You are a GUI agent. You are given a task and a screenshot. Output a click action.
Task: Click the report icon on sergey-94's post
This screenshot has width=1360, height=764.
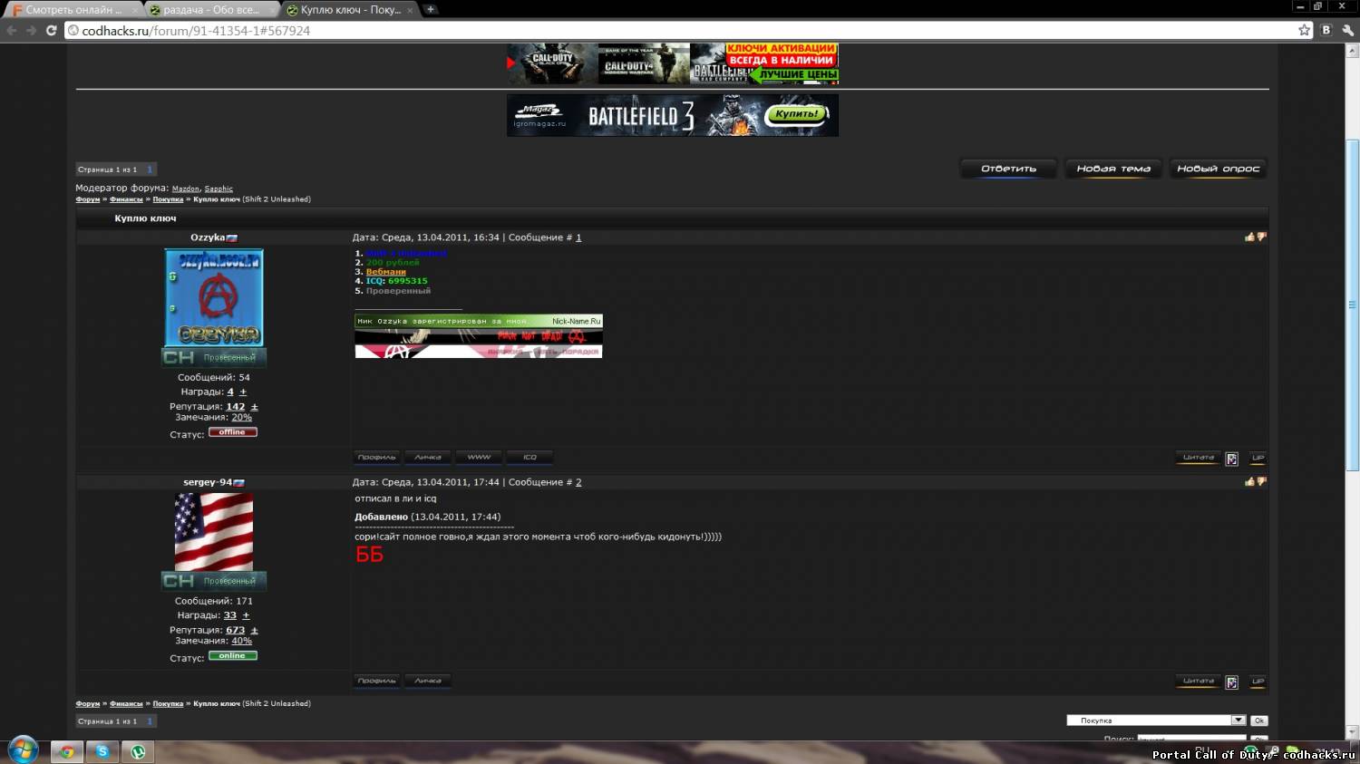pos(1232,682)
